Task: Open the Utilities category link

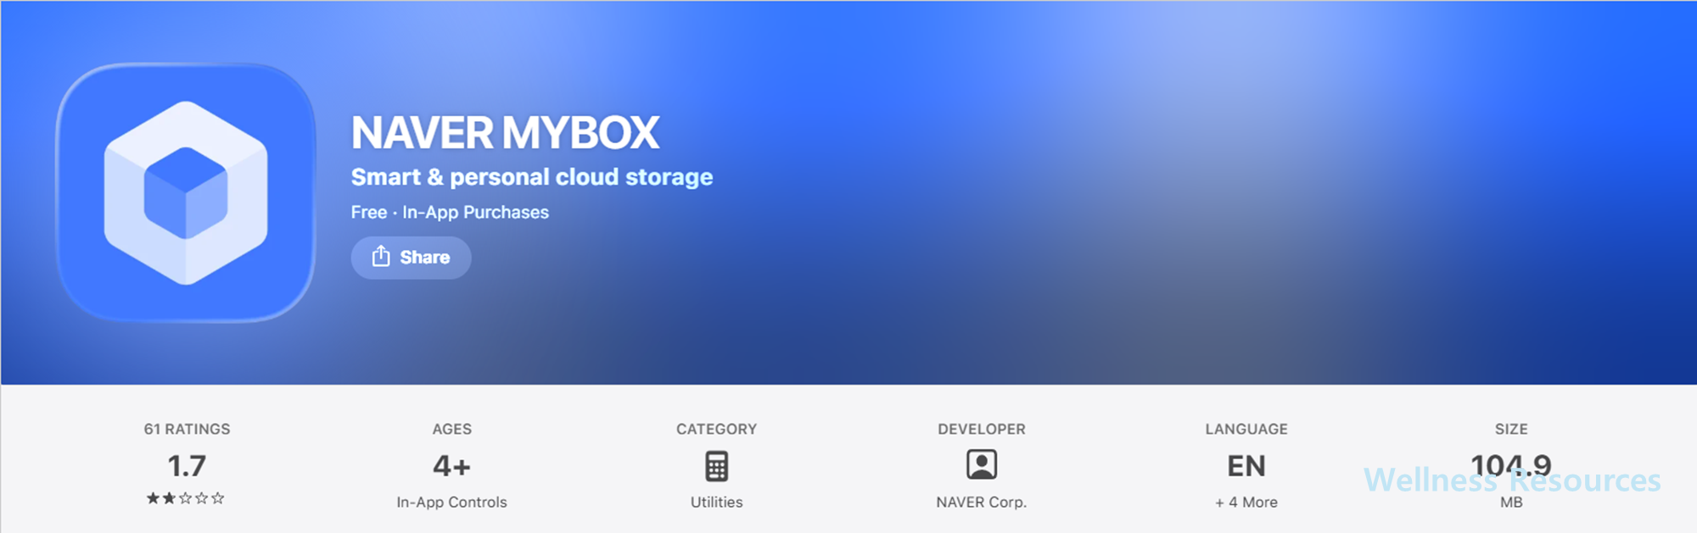Action: (716, 502)
